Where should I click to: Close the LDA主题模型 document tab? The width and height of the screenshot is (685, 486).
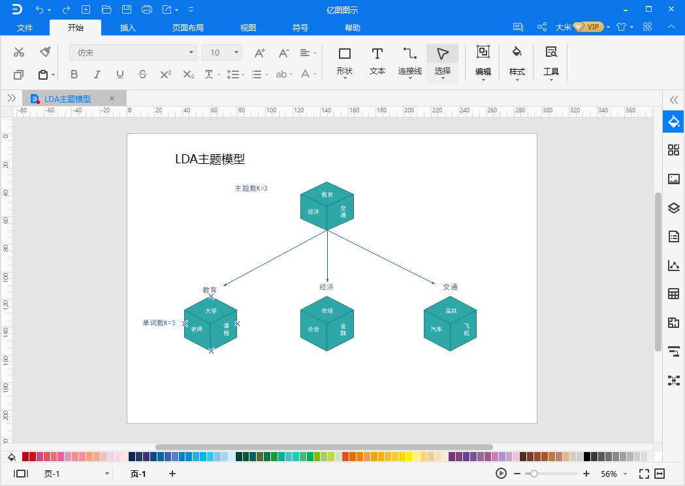pyautogui.click(x=112, y=99)
